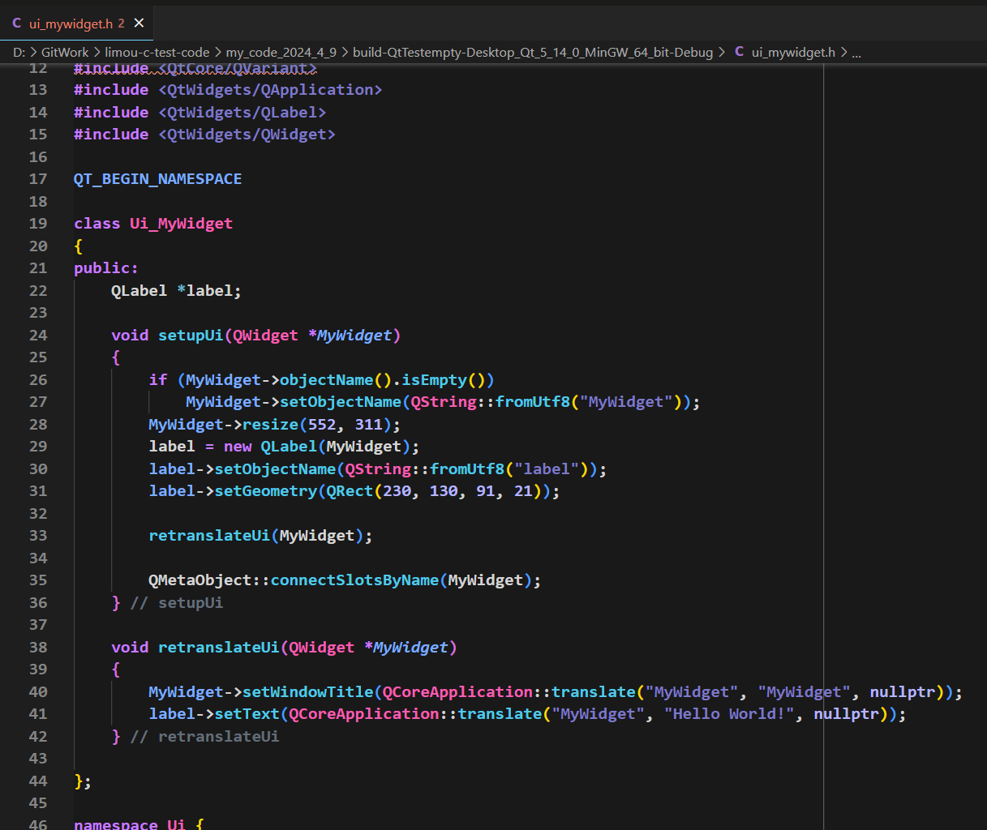Viewport: 987px width, 830px height.
Task: Click the setupUi function name on line 24
Action: click(190, 336)
